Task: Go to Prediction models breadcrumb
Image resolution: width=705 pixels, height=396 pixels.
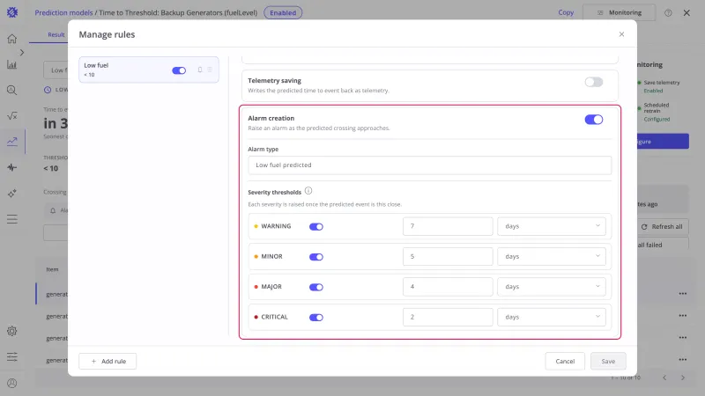Action: tap(63, 12)
